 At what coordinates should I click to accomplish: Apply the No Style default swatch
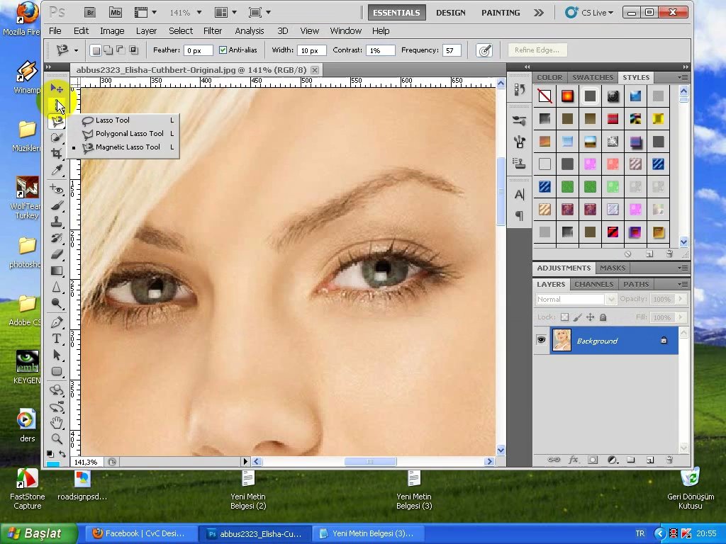click(544, 96)
